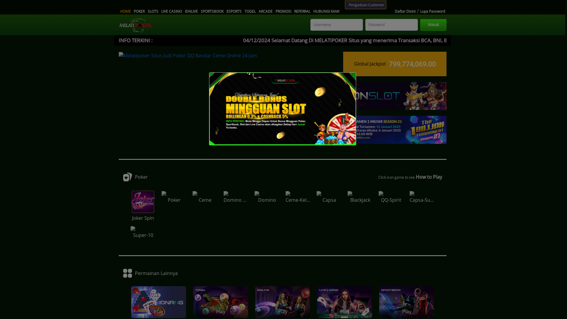
Task: Focus the Username input field
Action: click(336, 25)
